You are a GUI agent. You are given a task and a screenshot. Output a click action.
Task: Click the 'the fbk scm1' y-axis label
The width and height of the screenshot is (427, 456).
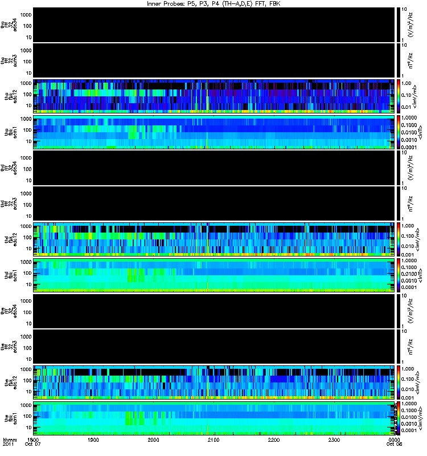11,418
